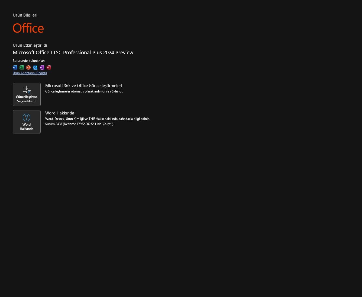Click the purple OneNote app icon

pyautogui.click(x=42, y=68)
